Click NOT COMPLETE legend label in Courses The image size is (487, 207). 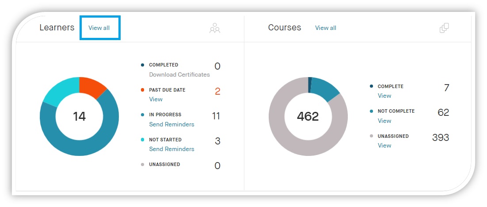[x=396, y=111]
